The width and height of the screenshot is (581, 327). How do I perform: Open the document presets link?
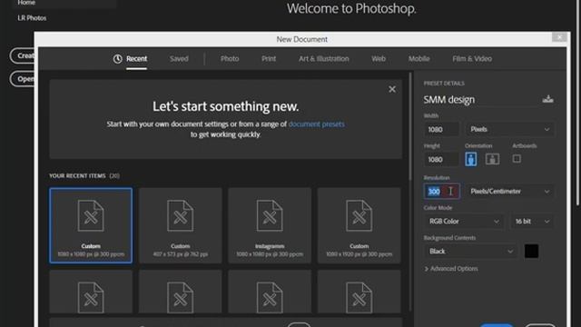coord(317,124)
